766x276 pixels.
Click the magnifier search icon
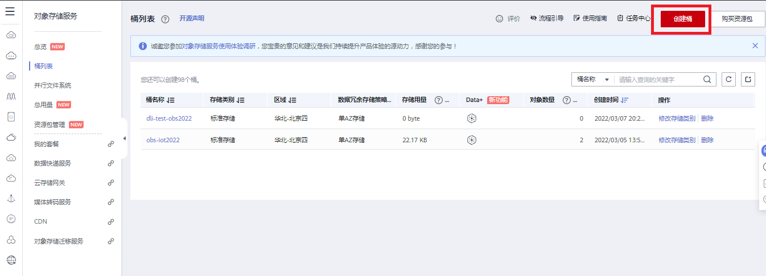[707, 80]
